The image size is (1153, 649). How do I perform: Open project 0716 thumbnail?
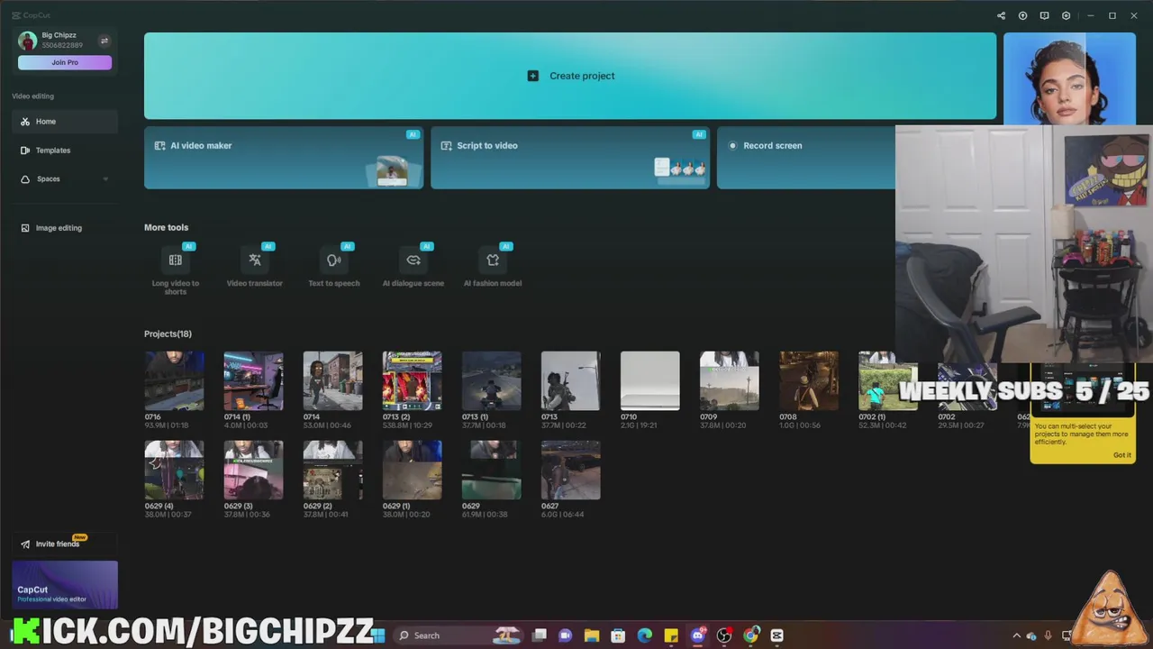click(174, 380)
